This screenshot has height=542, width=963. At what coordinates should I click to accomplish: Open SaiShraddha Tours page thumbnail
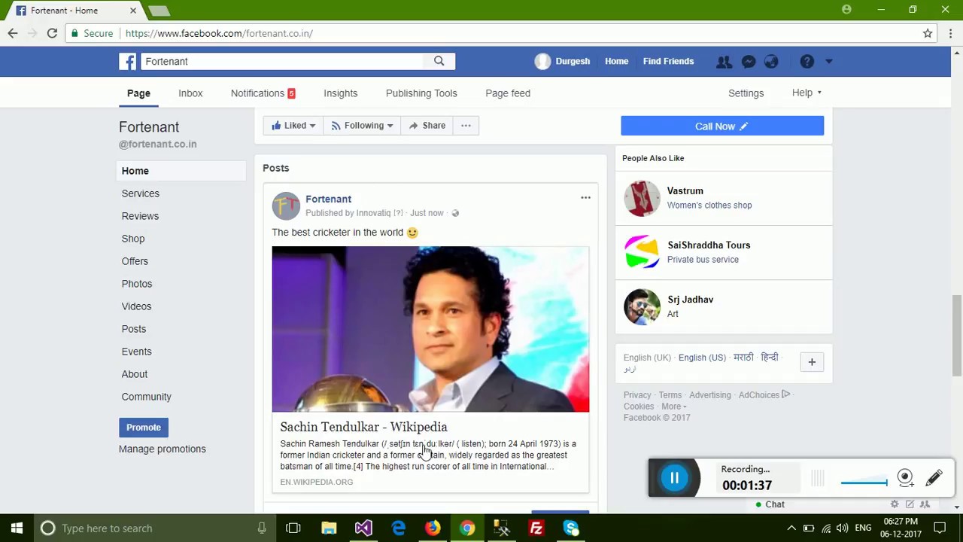point(642,252)
